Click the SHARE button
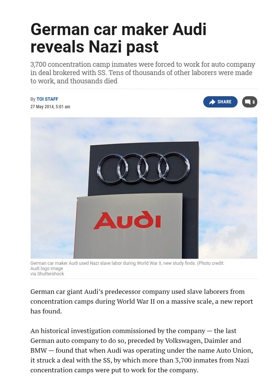Image resolution: width=272 pixels, height=381 pixels. [x=220, y=102]
